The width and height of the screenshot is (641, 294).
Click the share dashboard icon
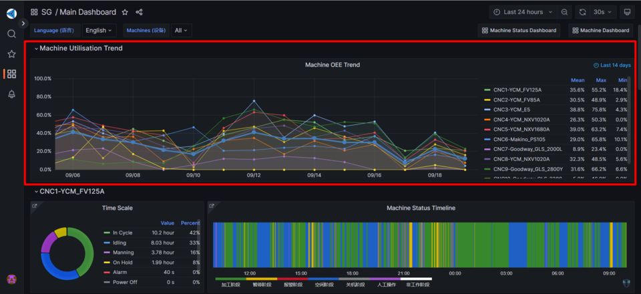(x=139, y=12)
